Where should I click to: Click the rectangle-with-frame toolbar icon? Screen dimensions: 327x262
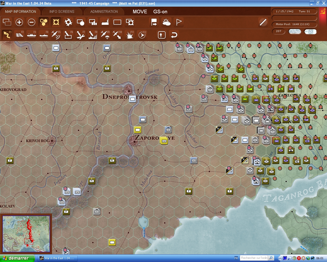pos(130,22)
